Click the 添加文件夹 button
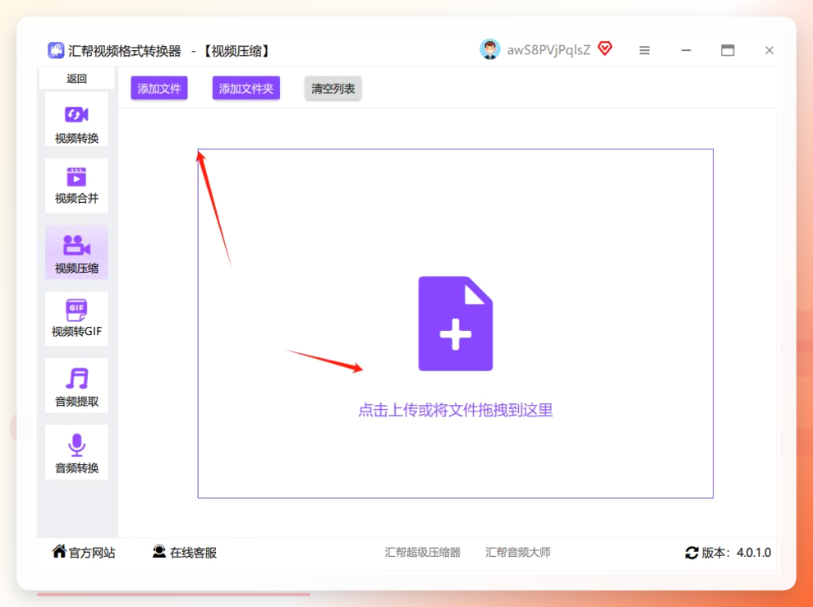The height and width of the screenshot is (607, 813). [x=246, y=88]
